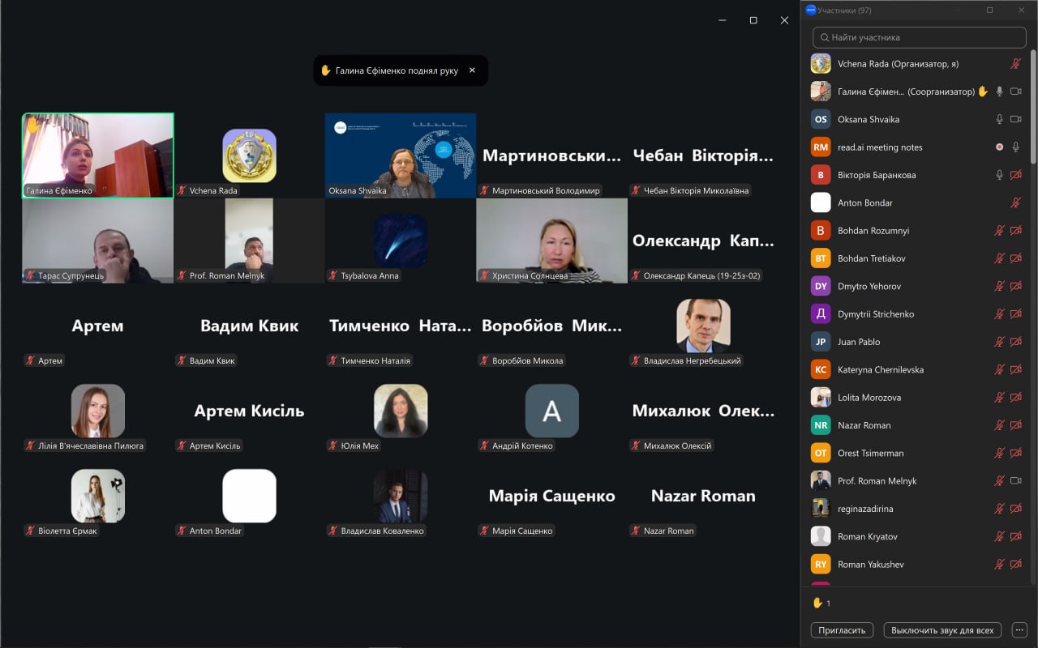Toggle Juan Pablo's disabled camera icon
Viewport: 1038px width, 648px height.
coord(1015,342)
